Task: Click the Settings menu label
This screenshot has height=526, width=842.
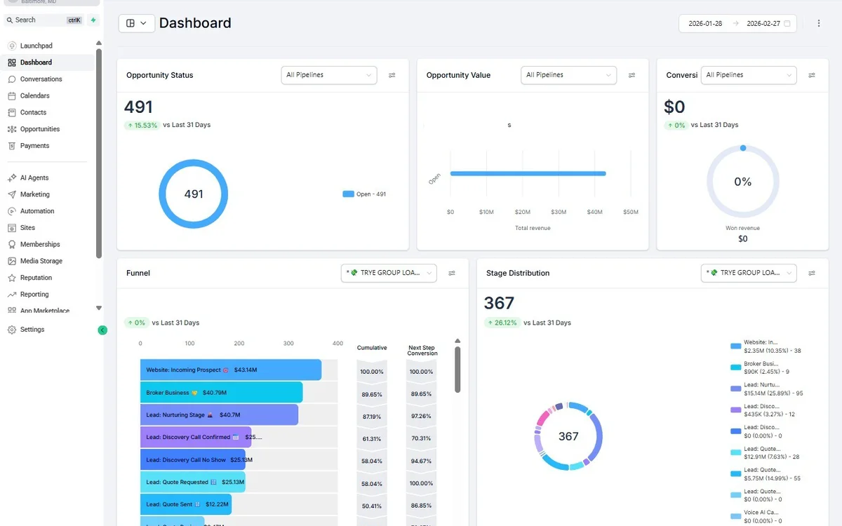Action: click(x=32, y=330)
